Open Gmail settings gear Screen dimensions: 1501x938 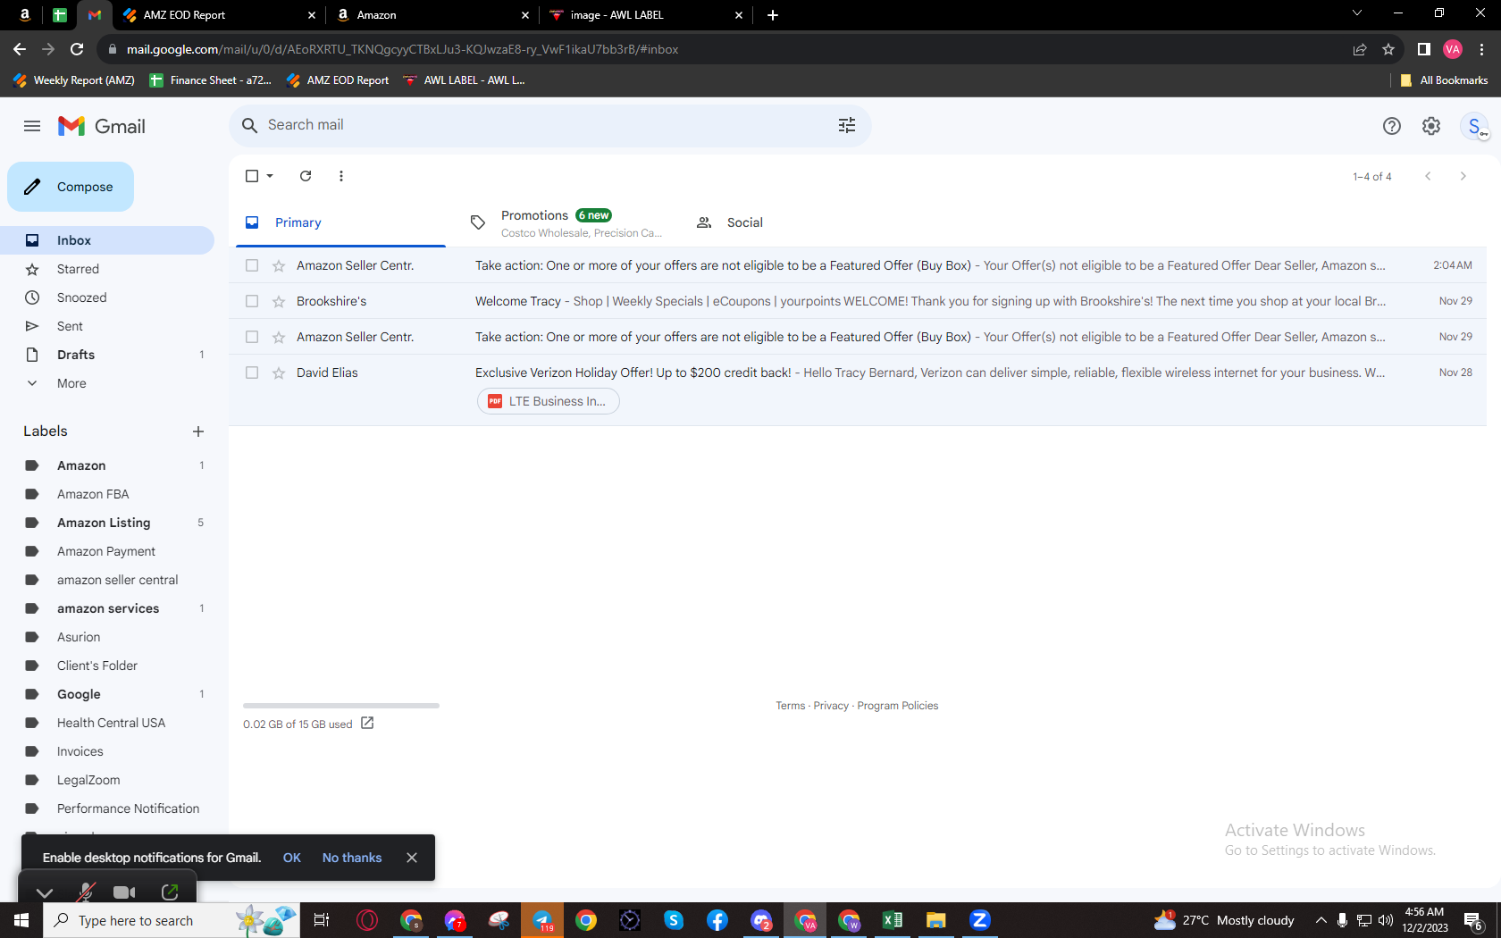pyautogui.click(x=1431, y=126)
